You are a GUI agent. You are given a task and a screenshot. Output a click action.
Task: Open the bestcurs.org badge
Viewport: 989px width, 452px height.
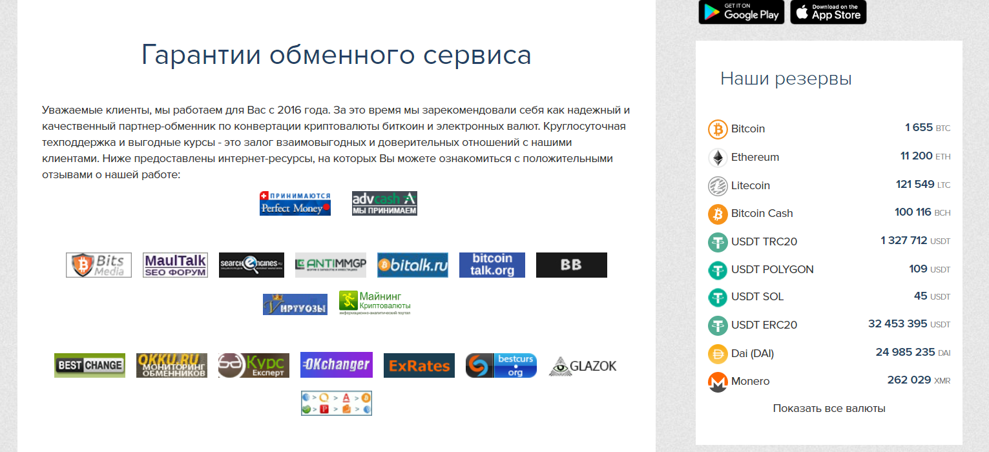(x=501, y=365)
